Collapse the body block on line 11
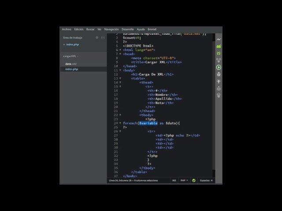This screenshot has width=282, height=211. pyautogui.click(x=120, y=70)
